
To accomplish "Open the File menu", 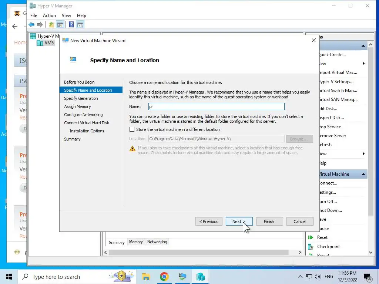I will [34, 16].
